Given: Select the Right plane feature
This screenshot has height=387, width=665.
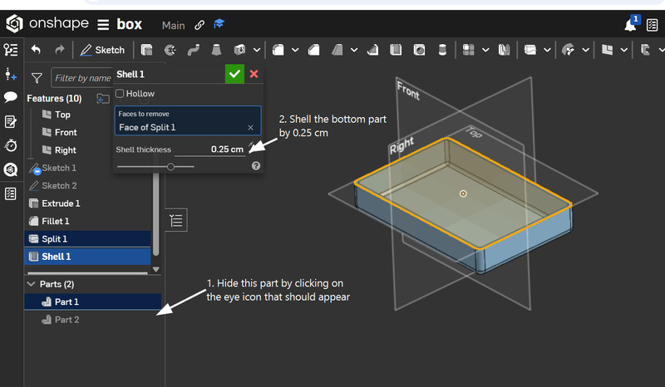Looking at the screenshot, I should click(x=66, y=150).
